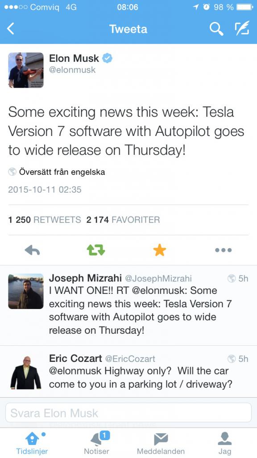The width and height of the screenshot is (257, 458).
Task: Go to Meddelanden tab
Action: coord(161,443)
